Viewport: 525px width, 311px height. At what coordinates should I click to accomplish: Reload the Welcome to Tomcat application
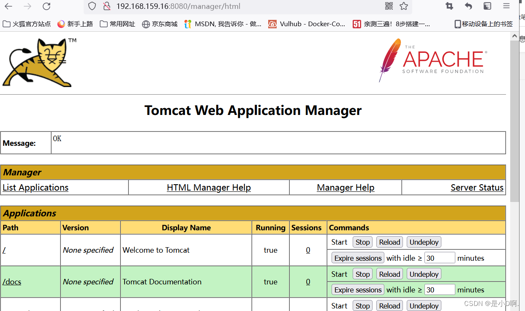[x=389, y=242]
